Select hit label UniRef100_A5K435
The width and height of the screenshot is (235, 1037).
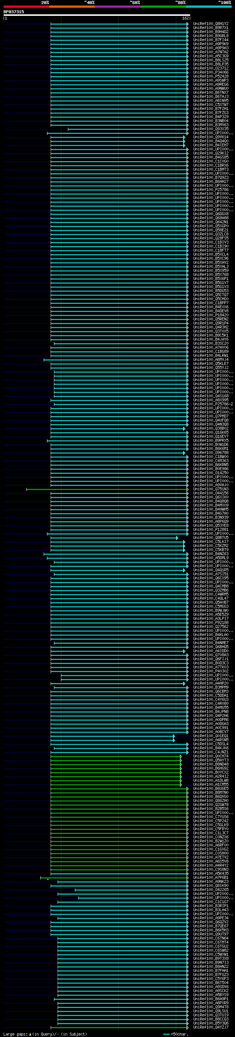[210, 873]
